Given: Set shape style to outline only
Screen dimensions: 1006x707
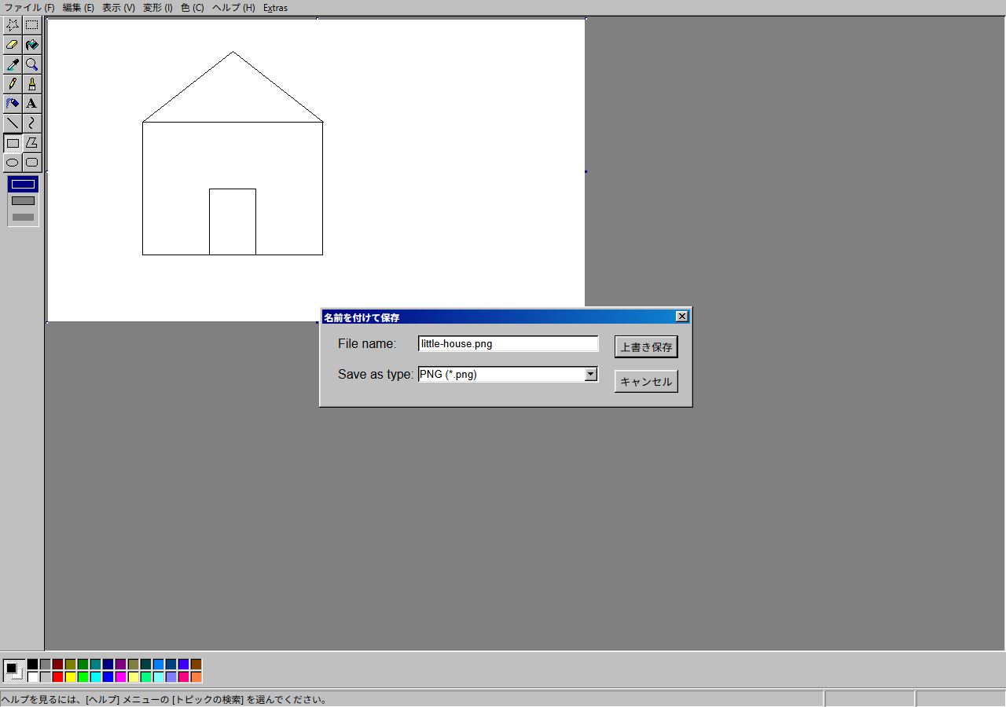Looking at the screenshot, I should 24,185.
